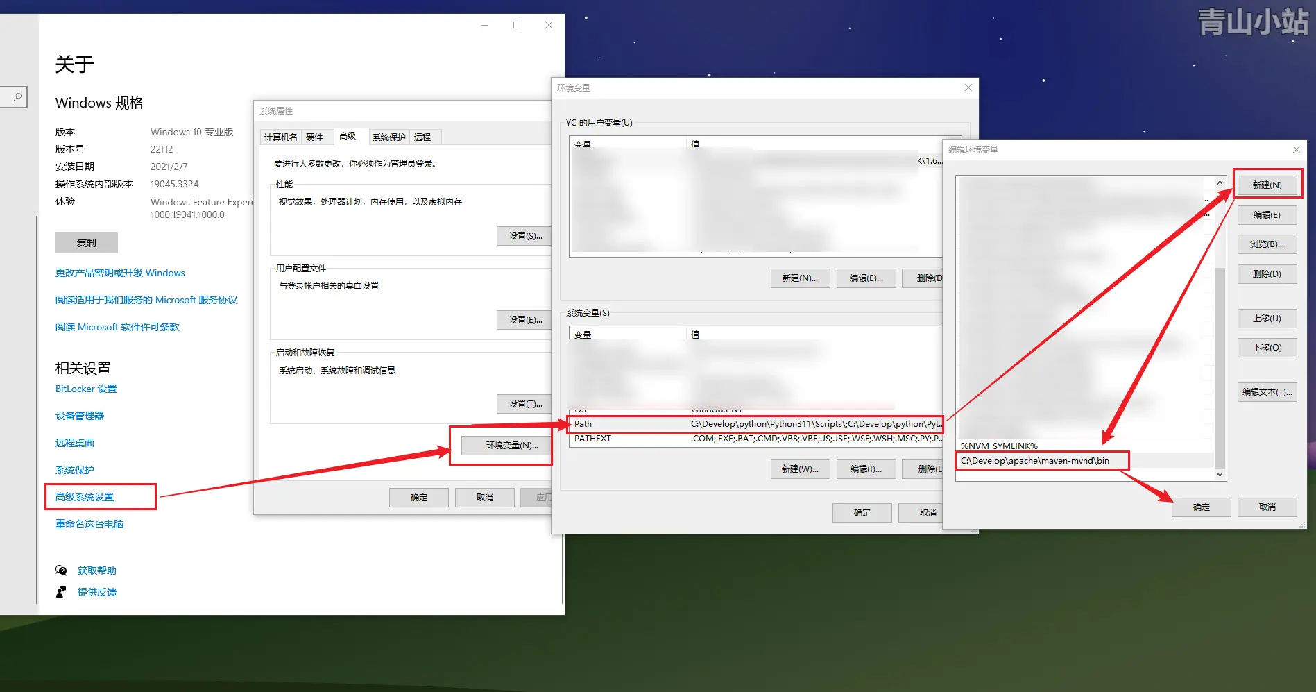Screen dimensions: 1316x692
Task: Click 确定 in Edit environment variable dialog
Action: click(x=1202, y=507)
